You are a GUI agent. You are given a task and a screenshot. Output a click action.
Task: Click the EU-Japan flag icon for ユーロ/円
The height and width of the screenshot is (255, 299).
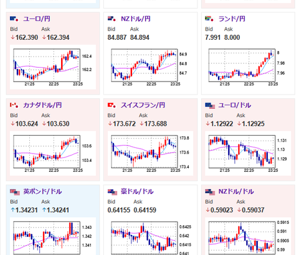click(14, 19)
